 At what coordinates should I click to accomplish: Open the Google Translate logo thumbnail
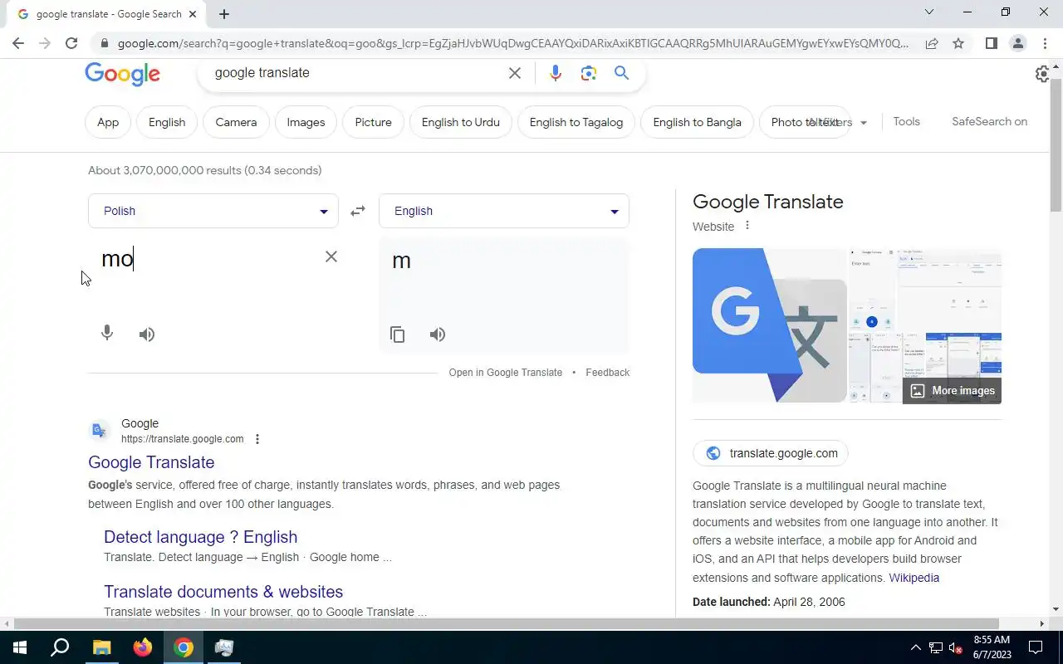point(770,325)
